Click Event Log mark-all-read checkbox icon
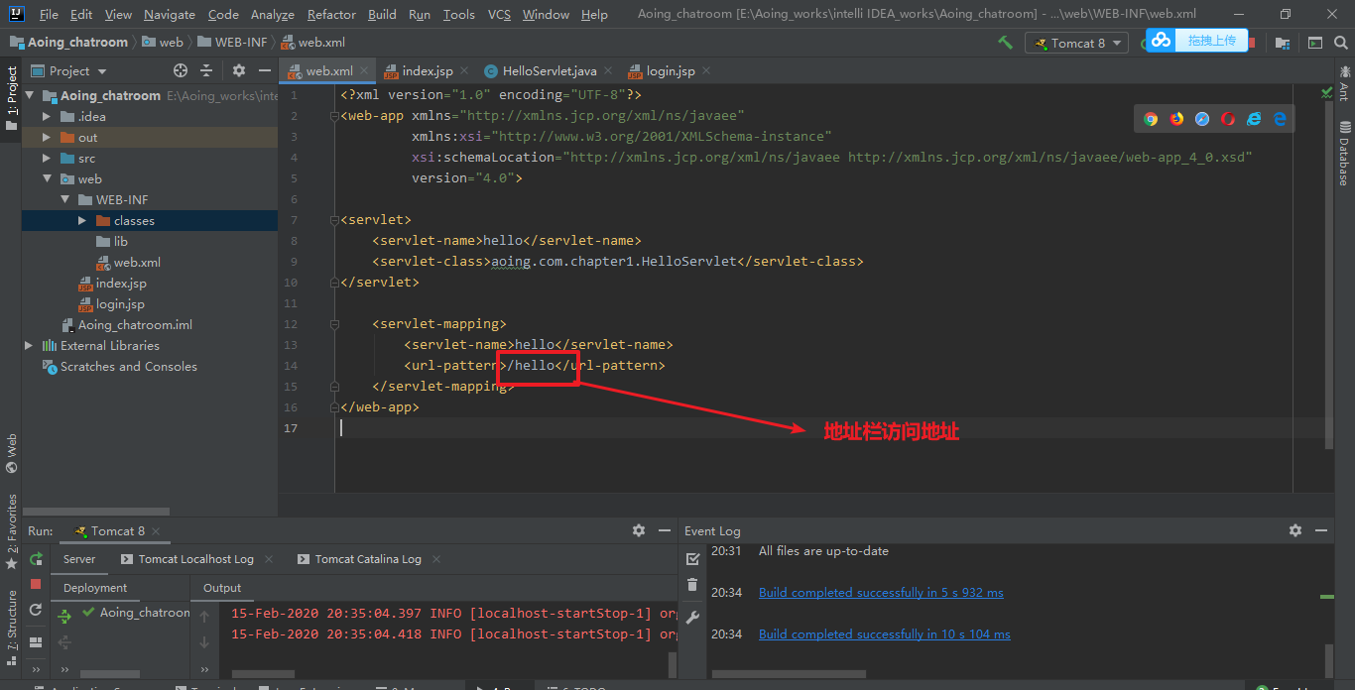Viewport: 1355px width, 690px height. click(692, 559)
